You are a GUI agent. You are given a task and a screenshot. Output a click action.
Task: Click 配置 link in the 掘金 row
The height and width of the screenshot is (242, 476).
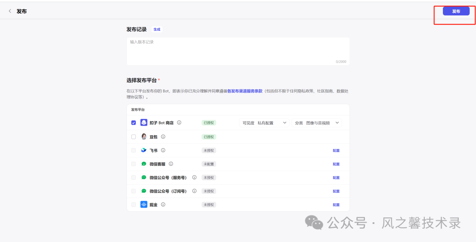coord(336,205)
